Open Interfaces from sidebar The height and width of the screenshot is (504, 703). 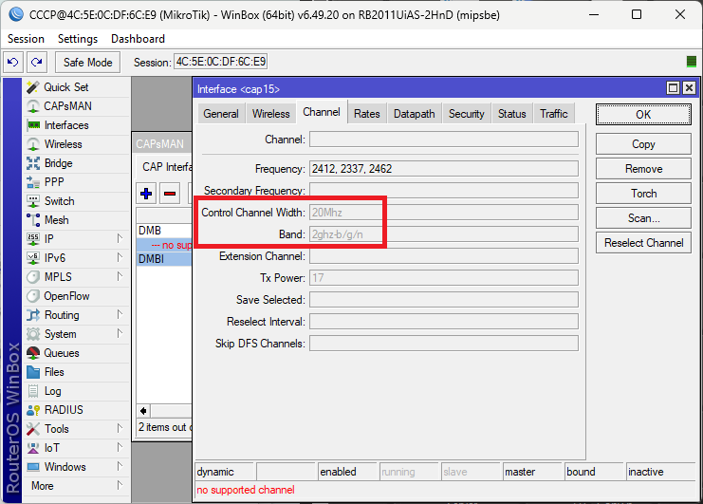76,125
